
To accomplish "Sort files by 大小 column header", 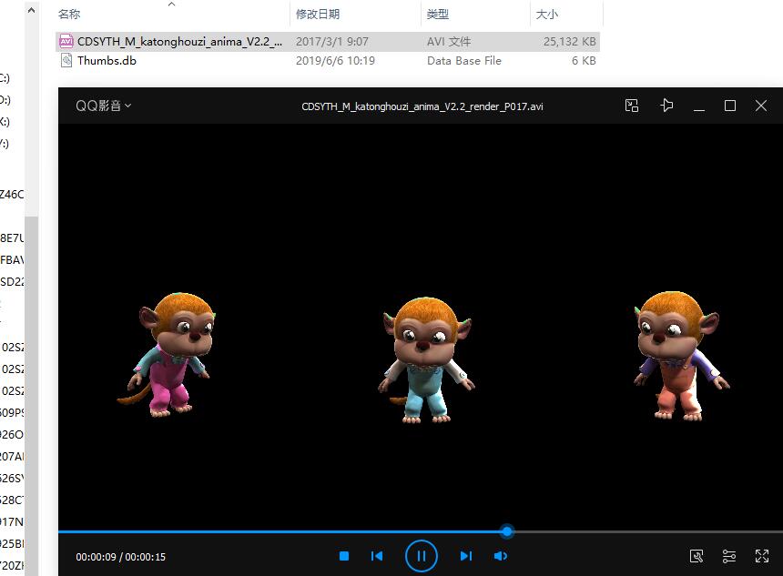I will pos(547,15).
